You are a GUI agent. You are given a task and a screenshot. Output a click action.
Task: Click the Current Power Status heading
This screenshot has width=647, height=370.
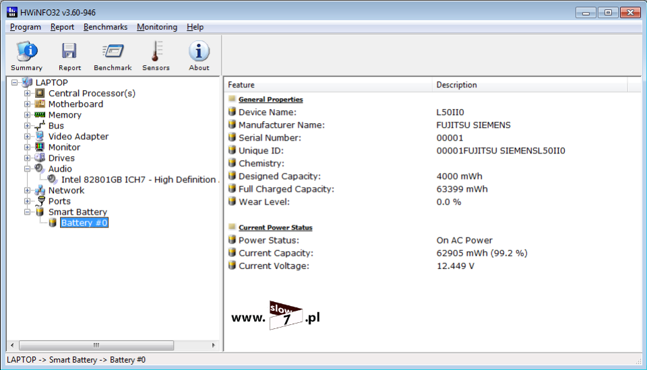275,227
